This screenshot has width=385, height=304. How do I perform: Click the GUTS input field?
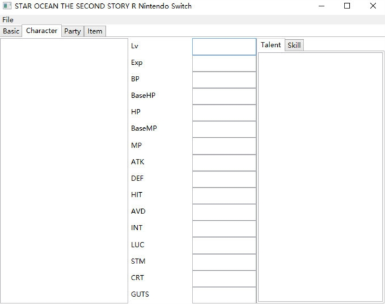tap(224, 295)
